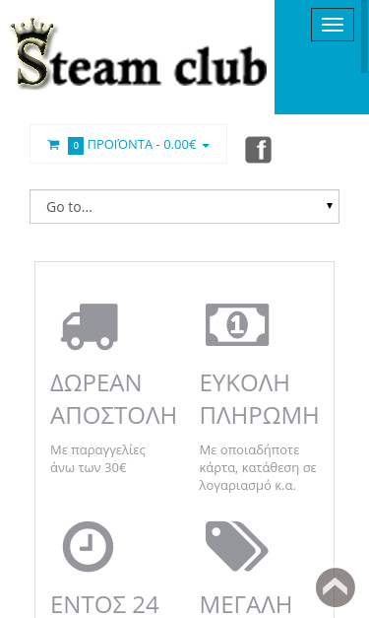Click the clock icon
The image size is (369, 618).
coord(89,546)
